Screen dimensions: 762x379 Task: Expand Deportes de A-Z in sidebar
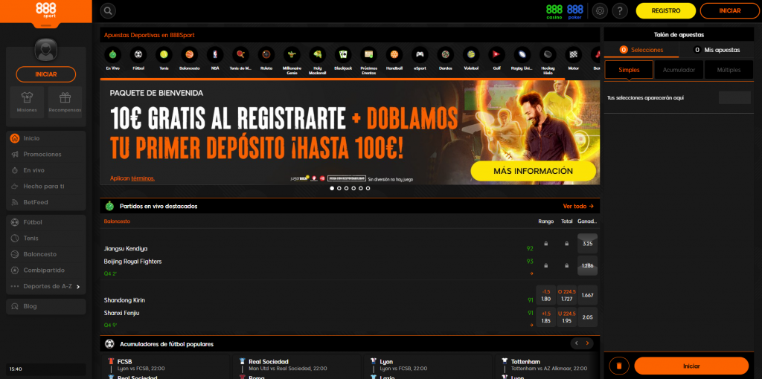click(46, 286)
